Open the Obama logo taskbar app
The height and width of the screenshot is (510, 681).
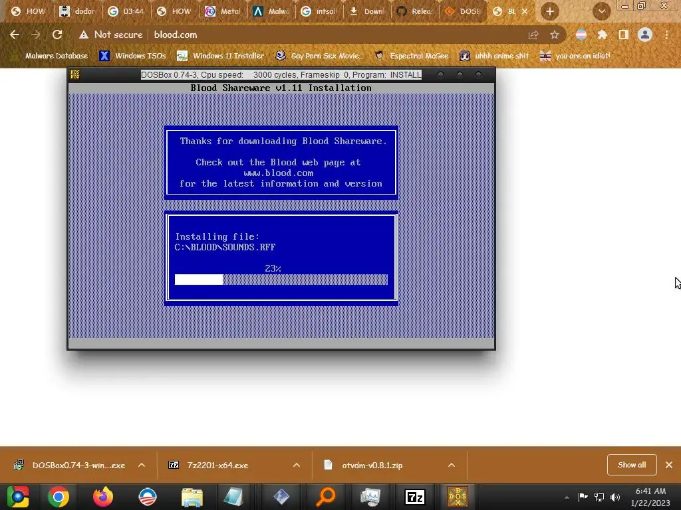(147, 497)
